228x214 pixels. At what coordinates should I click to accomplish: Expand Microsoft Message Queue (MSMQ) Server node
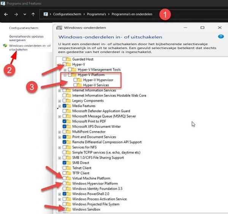click(x=60, y=117)
